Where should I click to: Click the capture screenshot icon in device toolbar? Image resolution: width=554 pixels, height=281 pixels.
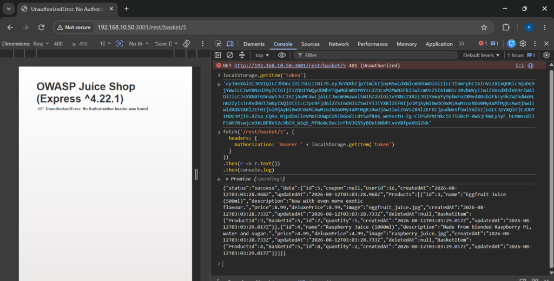[120, 44]
